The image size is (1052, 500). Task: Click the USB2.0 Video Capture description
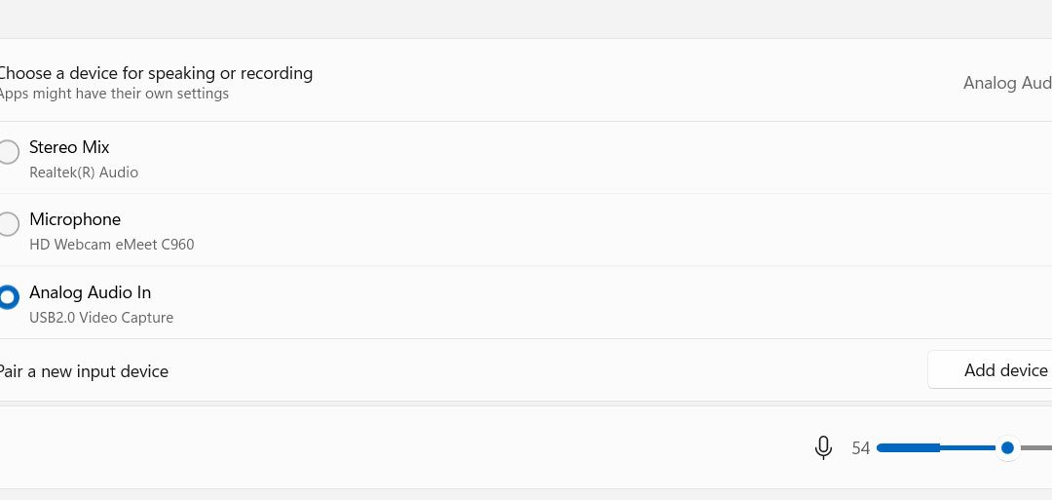101,318
